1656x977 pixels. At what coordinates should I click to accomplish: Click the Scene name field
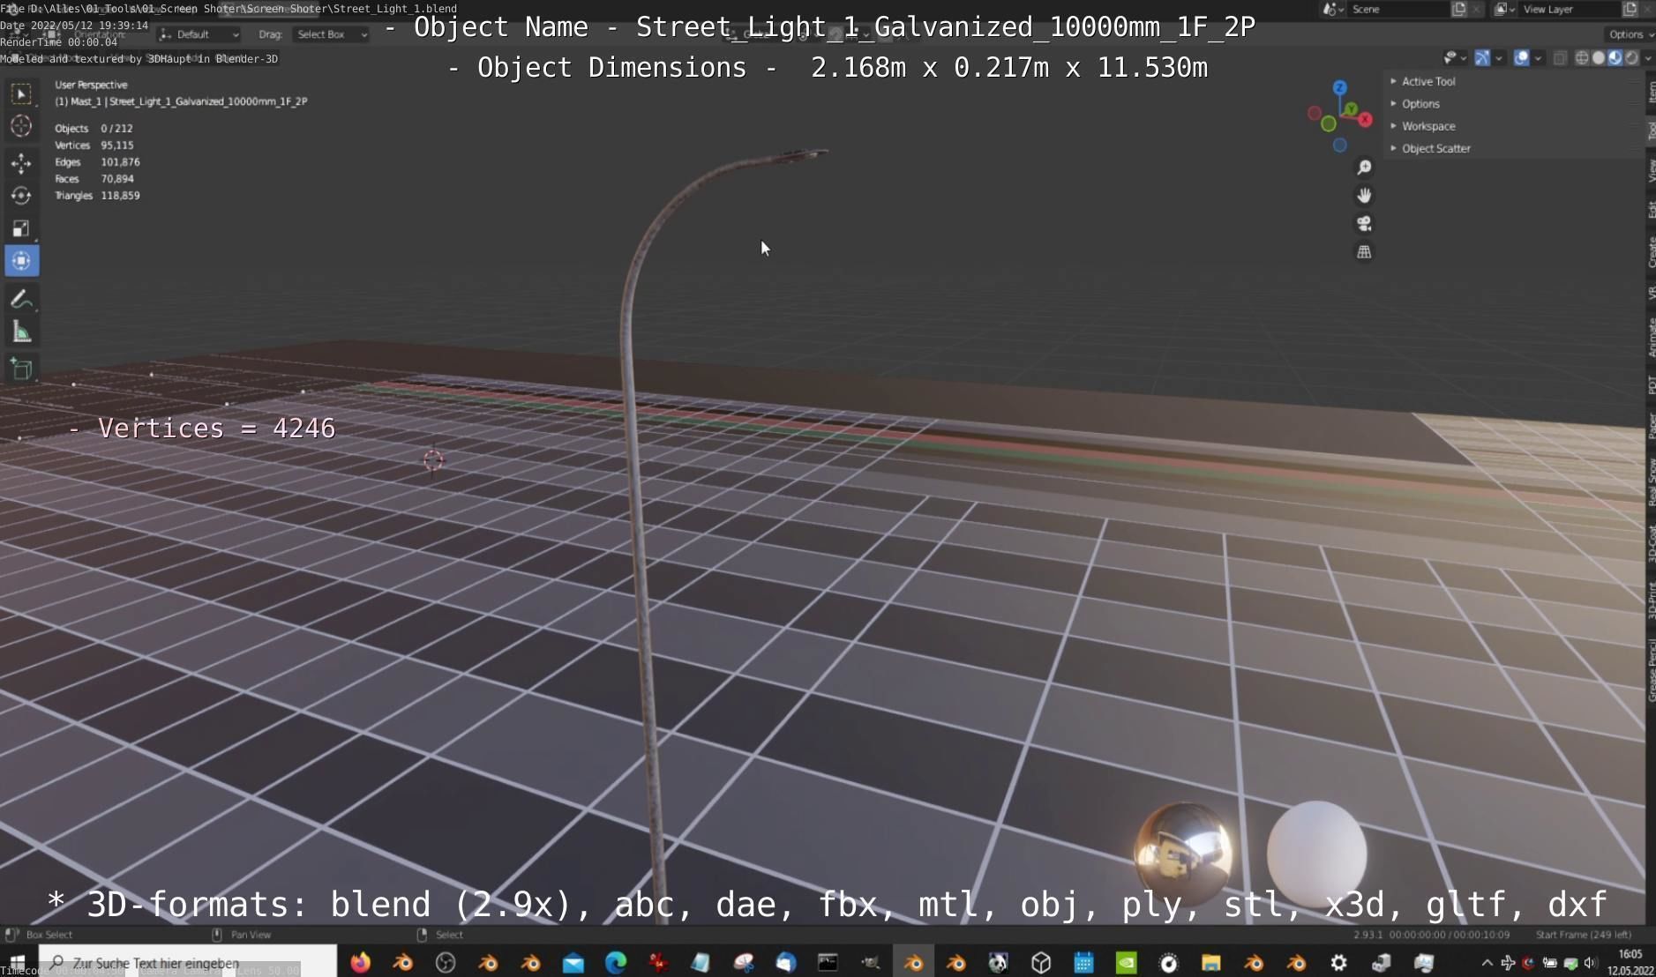point(1397,9)
